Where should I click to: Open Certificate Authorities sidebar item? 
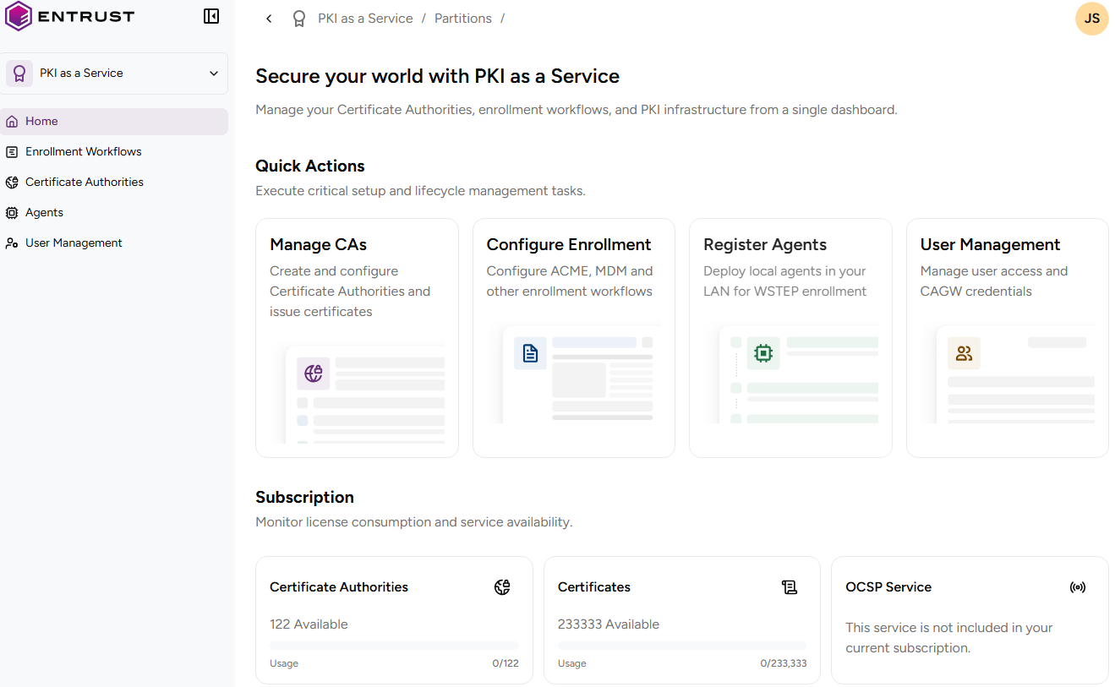[x=84, y=183]
